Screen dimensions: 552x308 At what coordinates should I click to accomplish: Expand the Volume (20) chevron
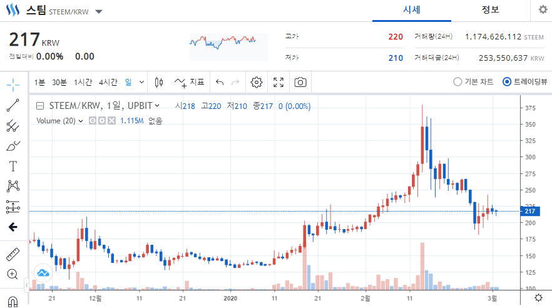[x=81, y=121]
